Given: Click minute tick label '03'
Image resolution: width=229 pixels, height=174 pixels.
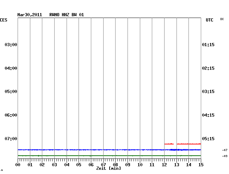Looking at the screenshot, I should [54, 165].
